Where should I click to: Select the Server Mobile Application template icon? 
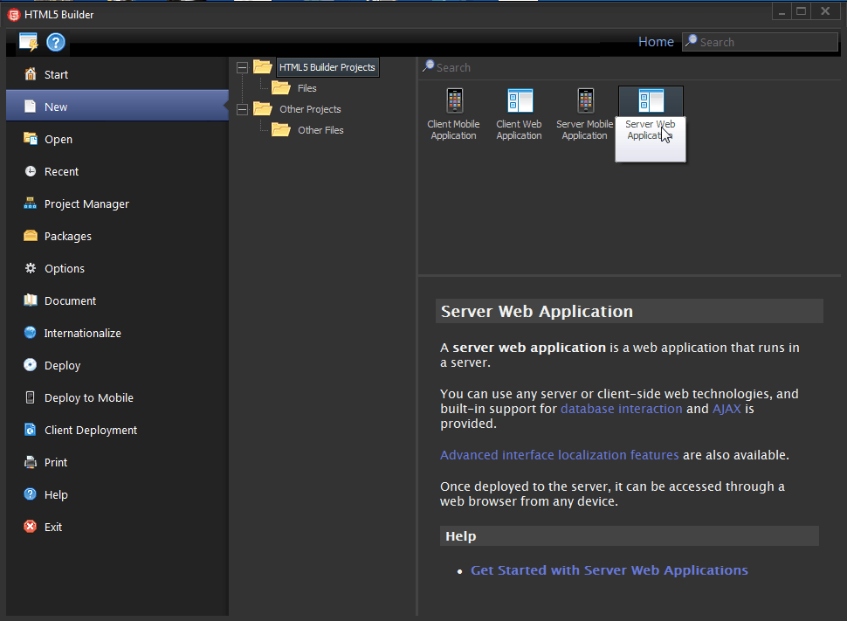pyautogui.click(x=586, y=100)
